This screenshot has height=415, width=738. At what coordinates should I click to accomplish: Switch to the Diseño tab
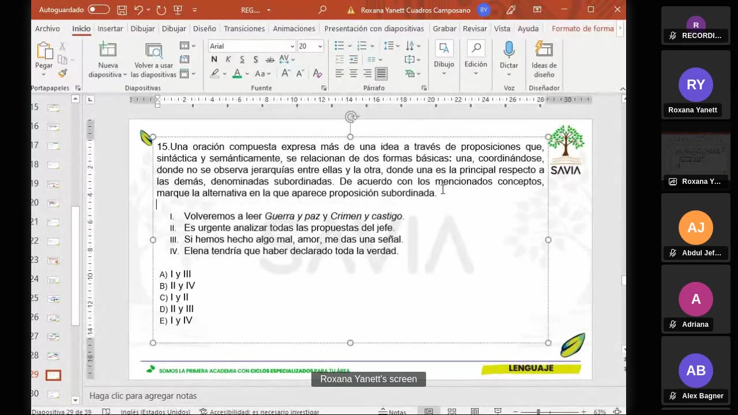pos(205,28)
